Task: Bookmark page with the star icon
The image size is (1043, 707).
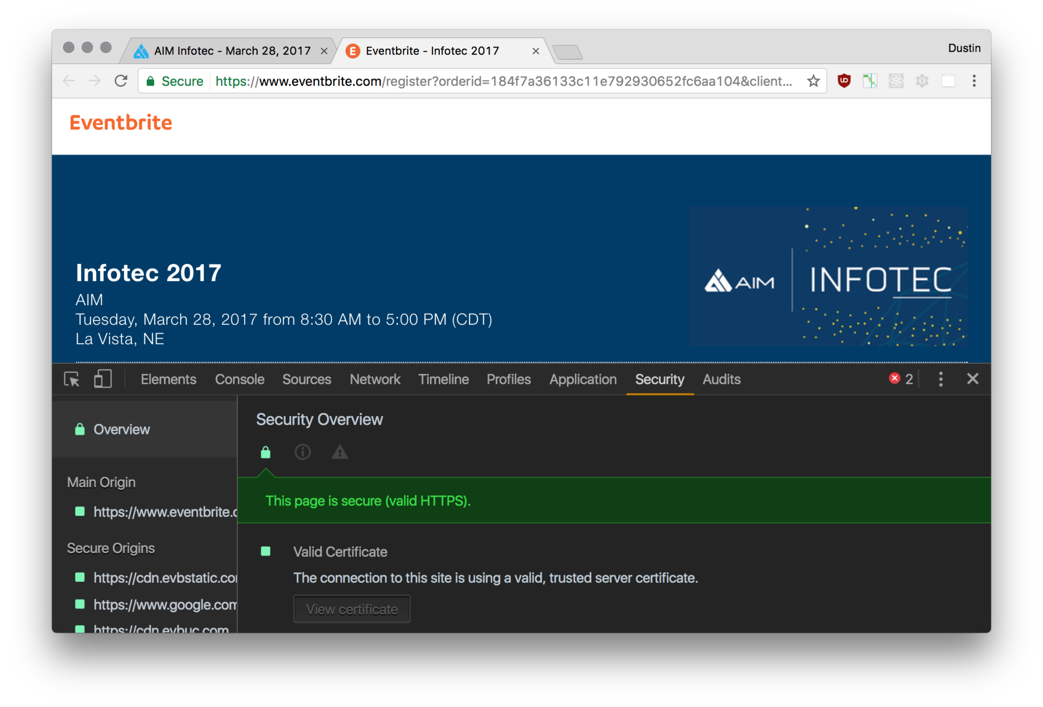Action: (813, 81)
